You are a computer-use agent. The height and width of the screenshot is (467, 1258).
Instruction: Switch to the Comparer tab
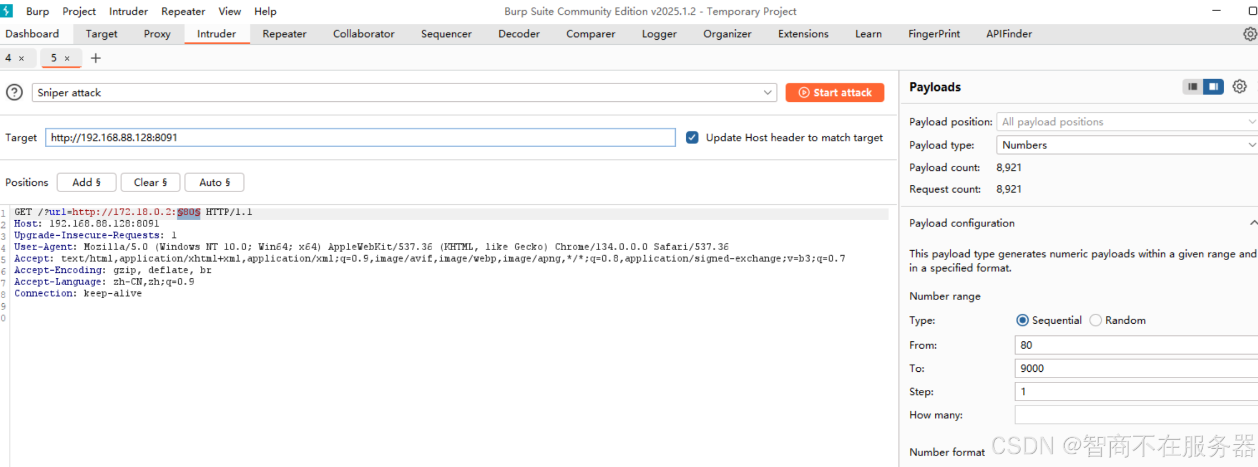(591, 34)
